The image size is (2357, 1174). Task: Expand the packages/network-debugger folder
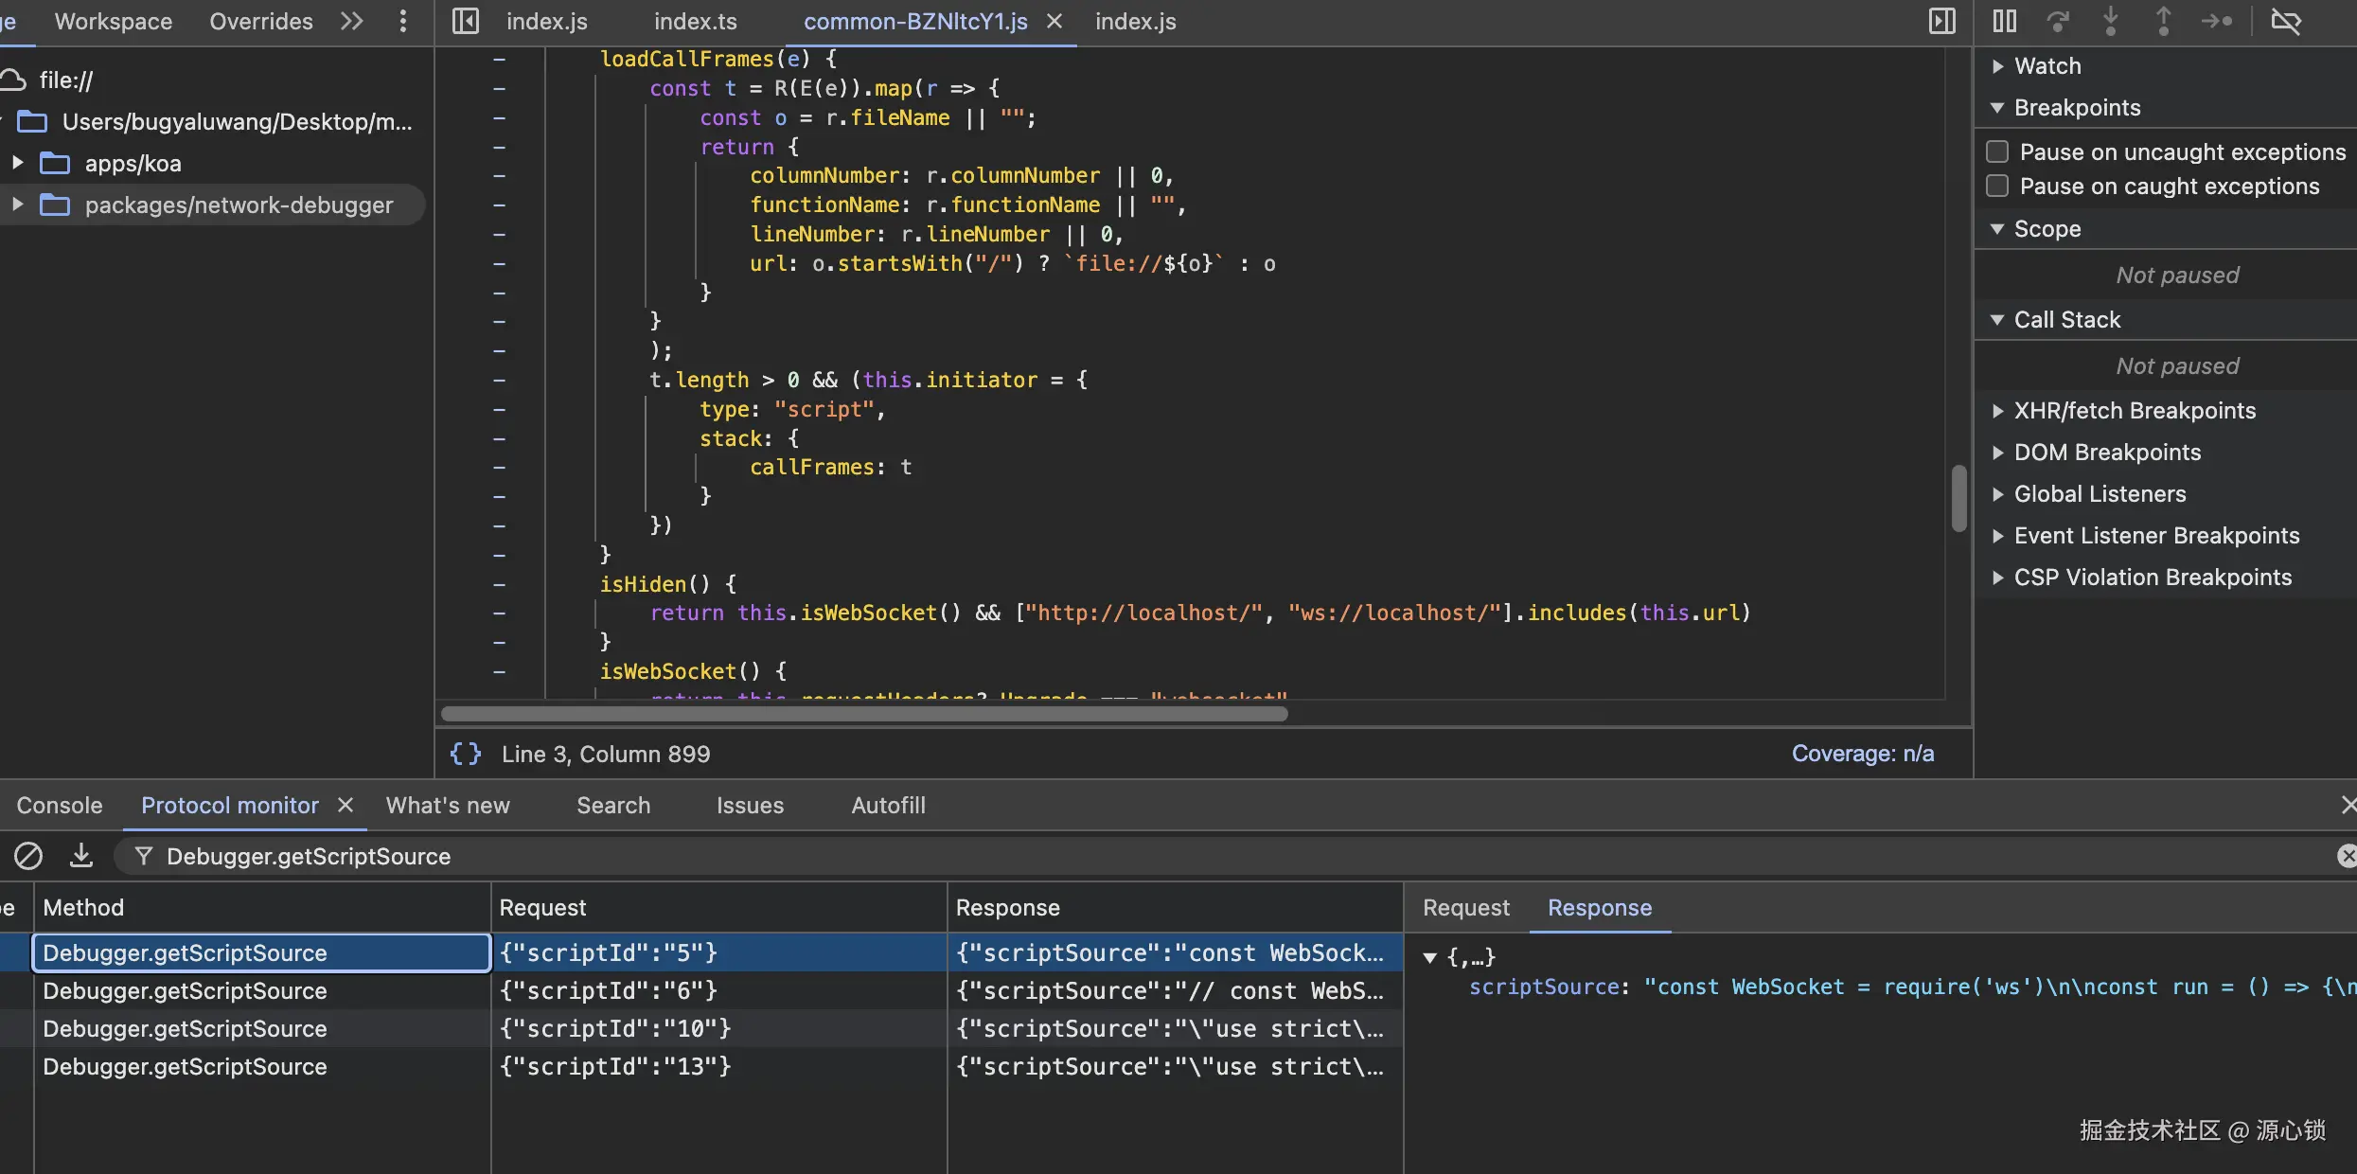[x=17, y=205]
